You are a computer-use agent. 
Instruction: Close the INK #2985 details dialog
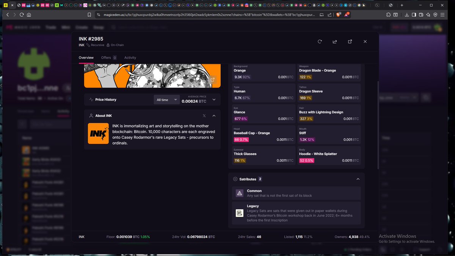click(x=365, y=42)
